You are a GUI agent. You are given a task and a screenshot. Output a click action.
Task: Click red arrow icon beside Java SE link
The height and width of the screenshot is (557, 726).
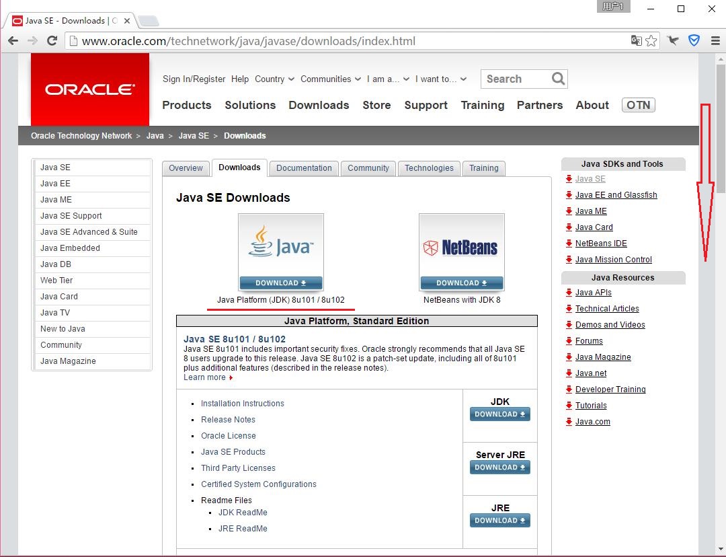(x=569, y=179)
